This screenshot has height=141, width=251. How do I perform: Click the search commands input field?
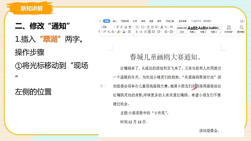point(201,21)
